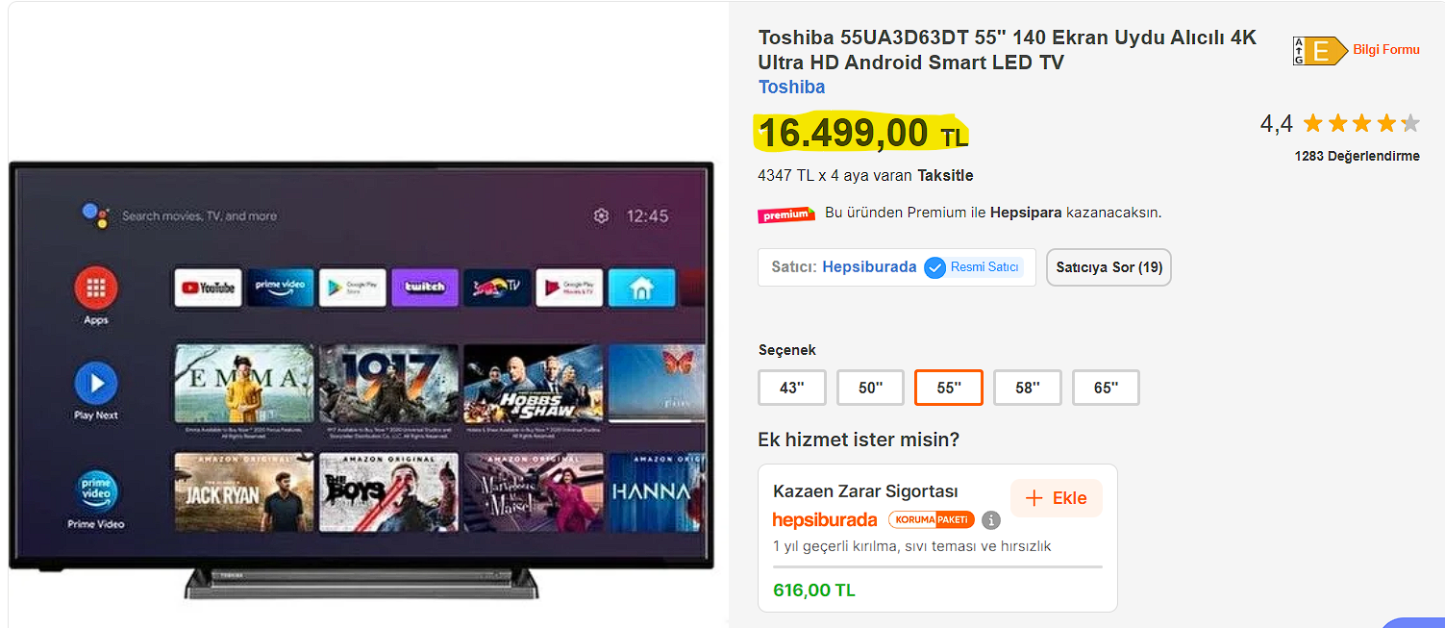Select the 55" size option
The width and height of the screenshot is (1445, 628).
[x=949, y=388]
